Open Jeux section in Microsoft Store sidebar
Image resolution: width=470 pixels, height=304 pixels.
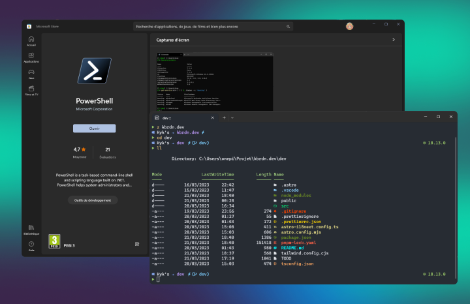coord(31,74)
